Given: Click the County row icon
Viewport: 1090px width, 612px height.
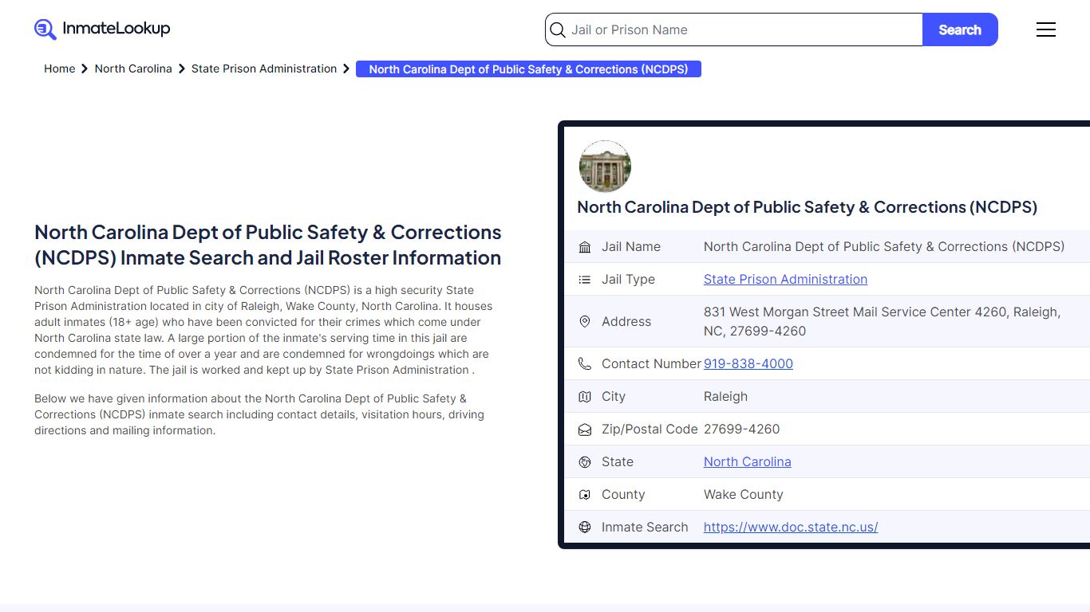Looking at the screenshot, I should tap(585, 495).
